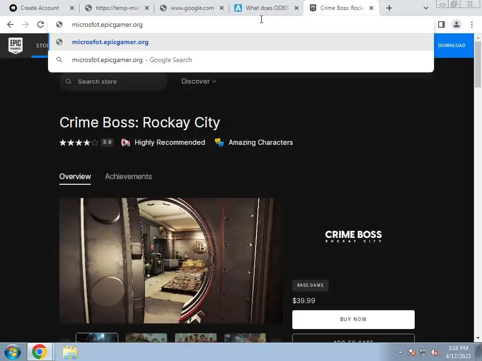
Task: Click the Epic Games logo
Action: pyautogui.click(x=16, y=46)
